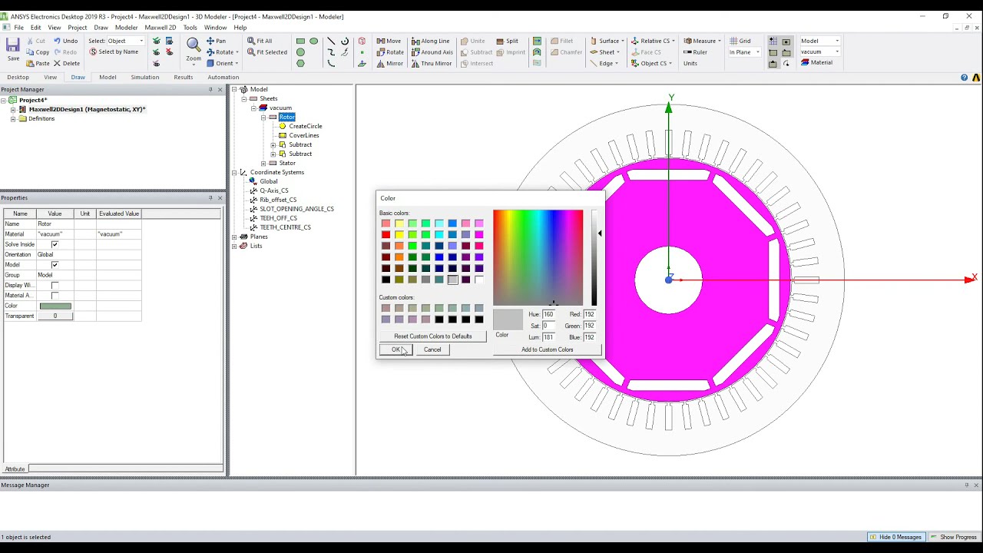Select the Zoom magnifier tool

194,45
